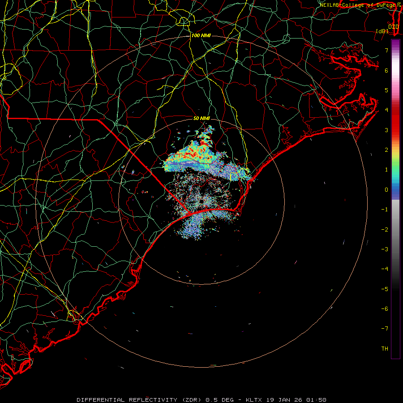Click the 4 dB legend label
403x403 pixels.
click(x=386, y=110)
